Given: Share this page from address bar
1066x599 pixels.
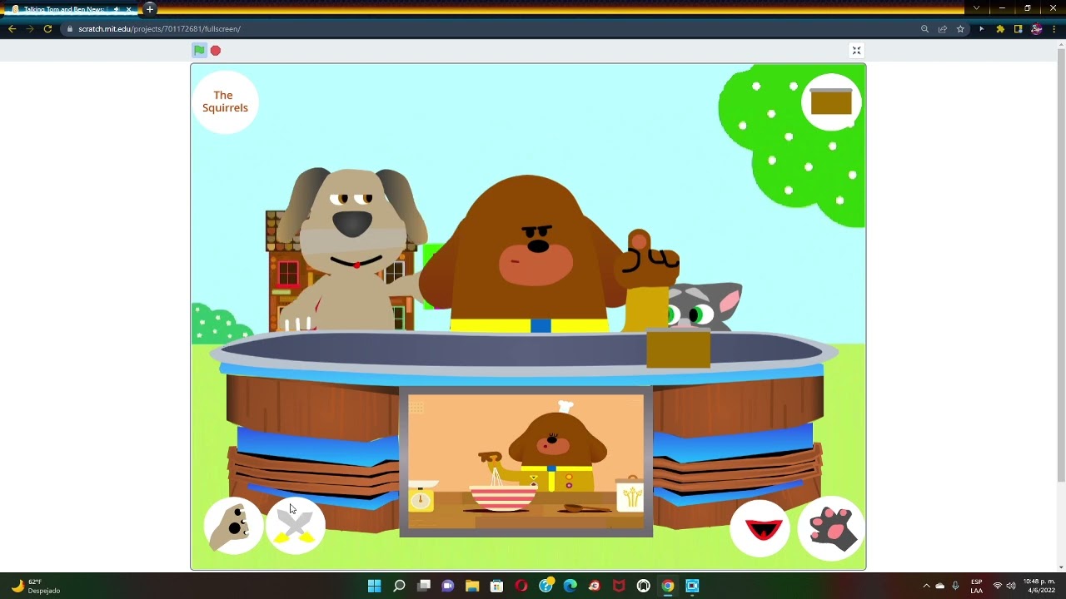Looking at the screenshot, I should [x=943, y=29].
